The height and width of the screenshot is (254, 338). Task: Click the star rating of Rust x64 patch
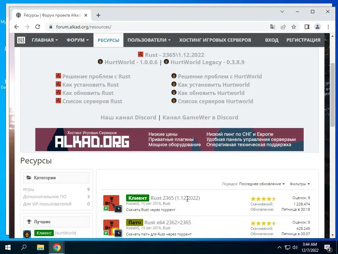click(263, 223)
